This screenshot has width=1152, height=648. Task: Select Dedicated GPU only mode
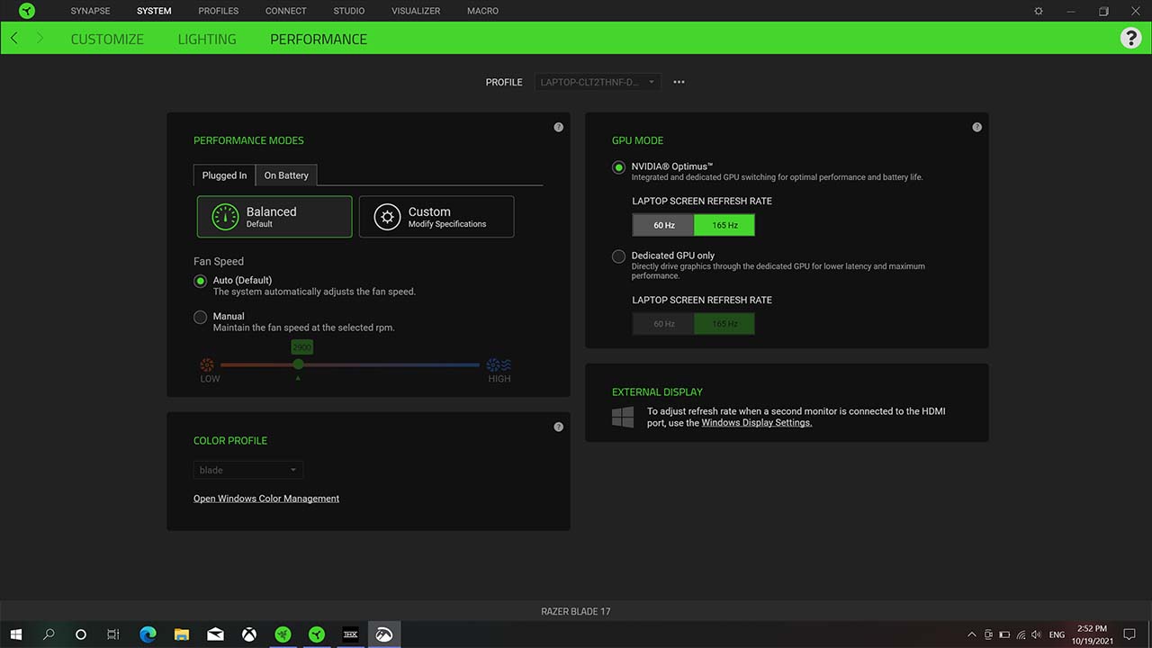[618, 256]
